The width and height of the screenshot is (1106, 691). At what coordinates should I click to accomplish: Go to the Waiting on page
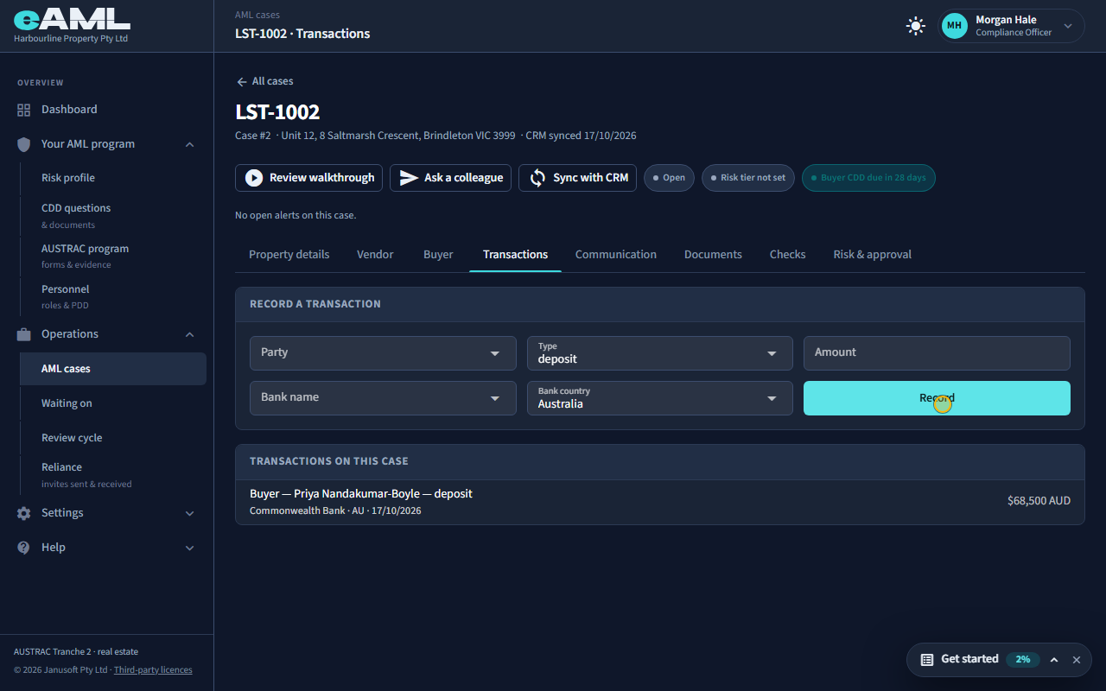pyautogui.click(x=113, y=403)
